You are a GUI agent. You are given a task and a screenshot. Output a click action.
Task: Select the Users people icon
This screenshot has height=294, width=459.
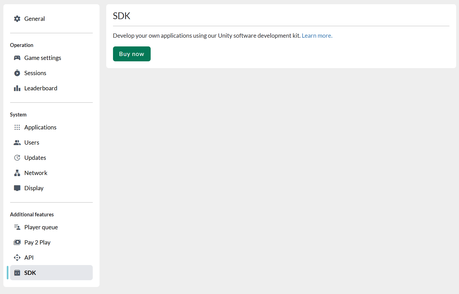point(17,142)
